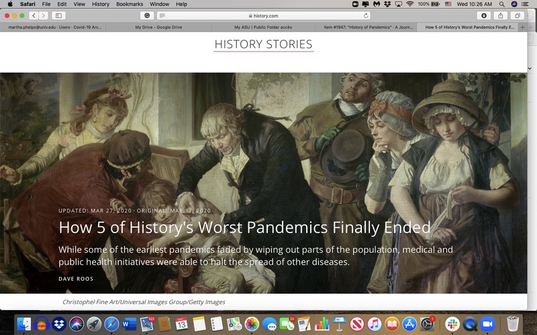This screenshot has height=335, width=537.
Task: Open Maps from the Dock
Action: 234,324
